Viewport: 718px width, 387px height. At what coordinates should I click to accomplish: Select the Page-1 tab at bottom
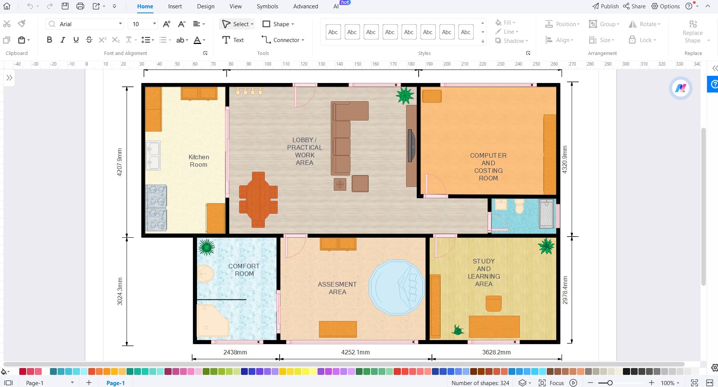click(x=116, y=383)
